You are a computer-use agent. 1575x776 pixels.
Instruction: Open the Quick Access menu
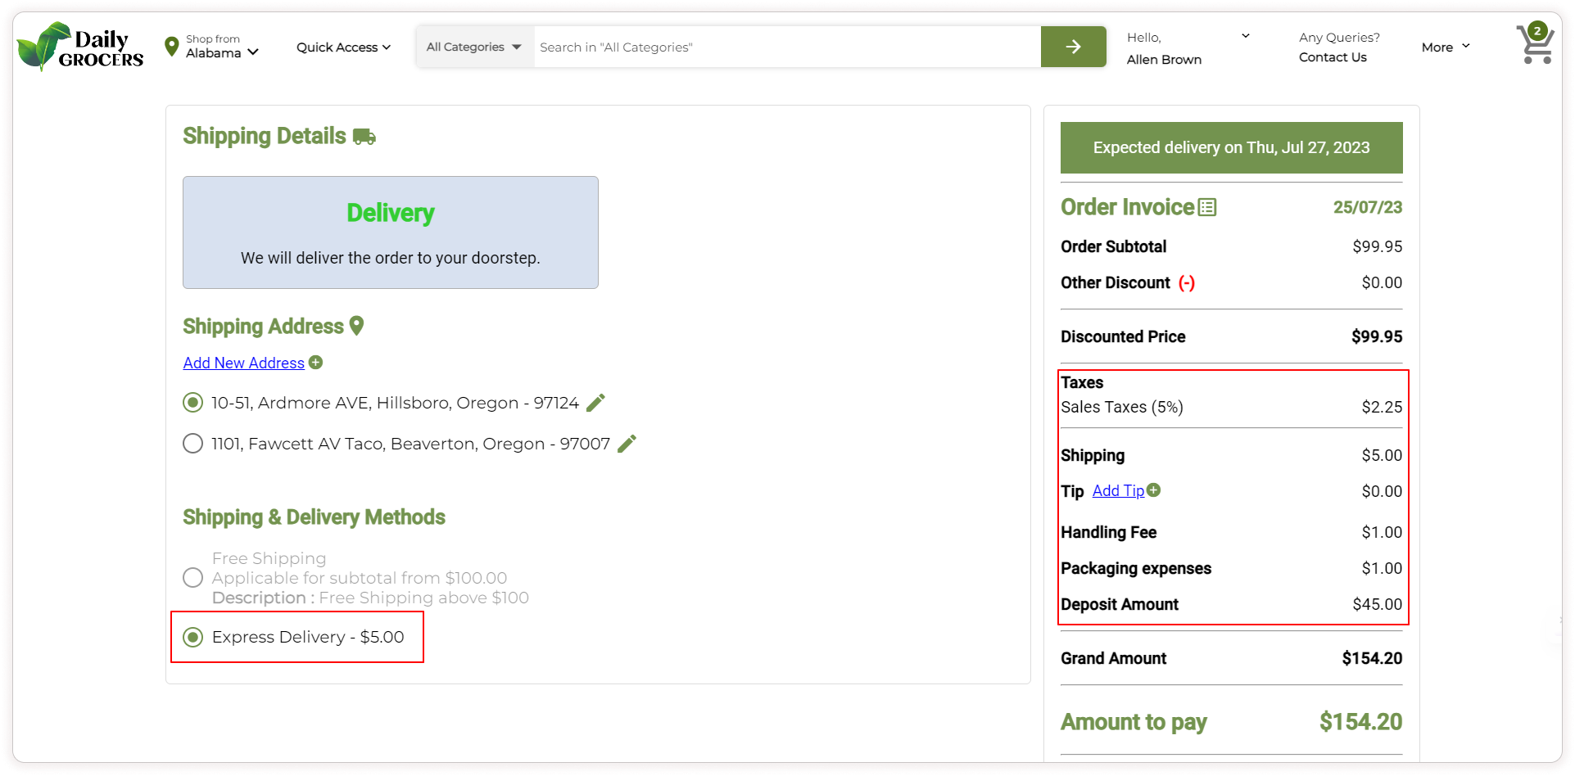point(343,47)
